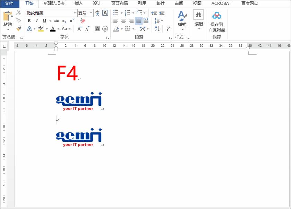Pick a font color from the font color swatch
Viewport: 291px width, 209px height.
pyautogui.click(x=53, y=28)
